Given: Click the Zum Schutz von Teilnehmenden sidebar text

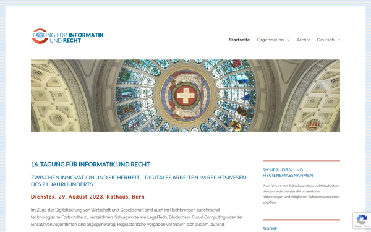Looking at the screenshot, I should (301, 194).
